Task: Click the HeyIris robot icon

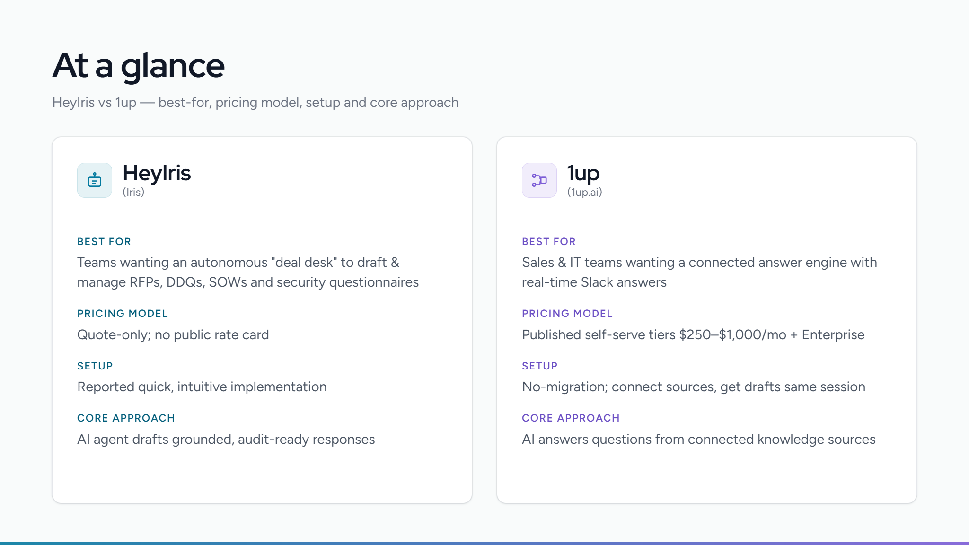Action: click(95, 180)
